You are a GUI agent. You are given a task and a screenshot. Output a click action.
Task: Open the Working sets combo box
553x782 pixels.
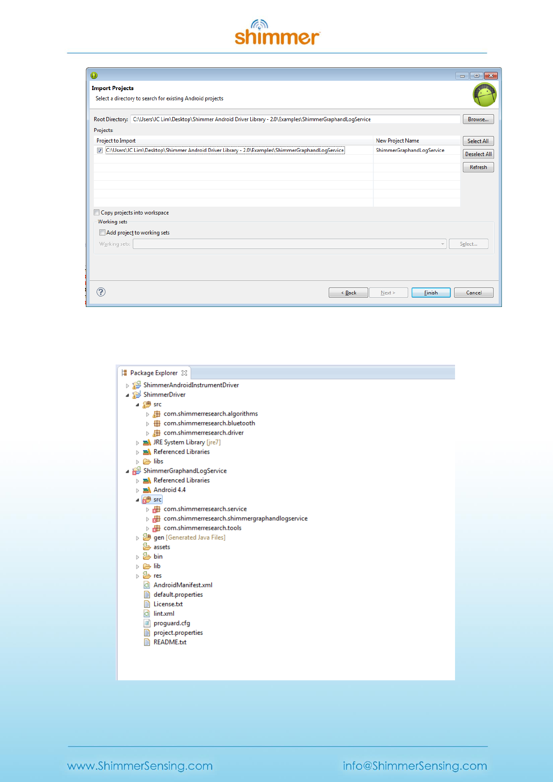(x=290, y=244)
